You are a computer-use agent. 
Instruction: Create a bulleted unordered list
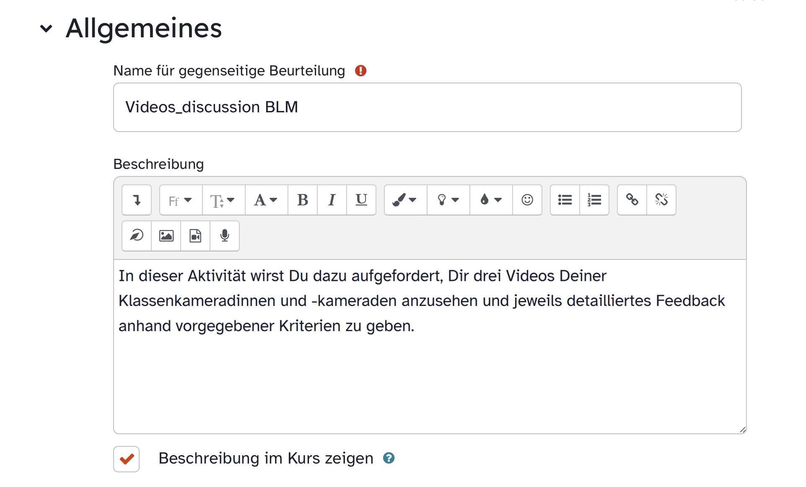(x=565, y=200)
